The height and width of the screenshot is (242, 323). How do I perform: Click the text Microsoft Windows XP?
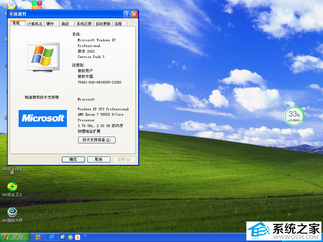point(97,40)
